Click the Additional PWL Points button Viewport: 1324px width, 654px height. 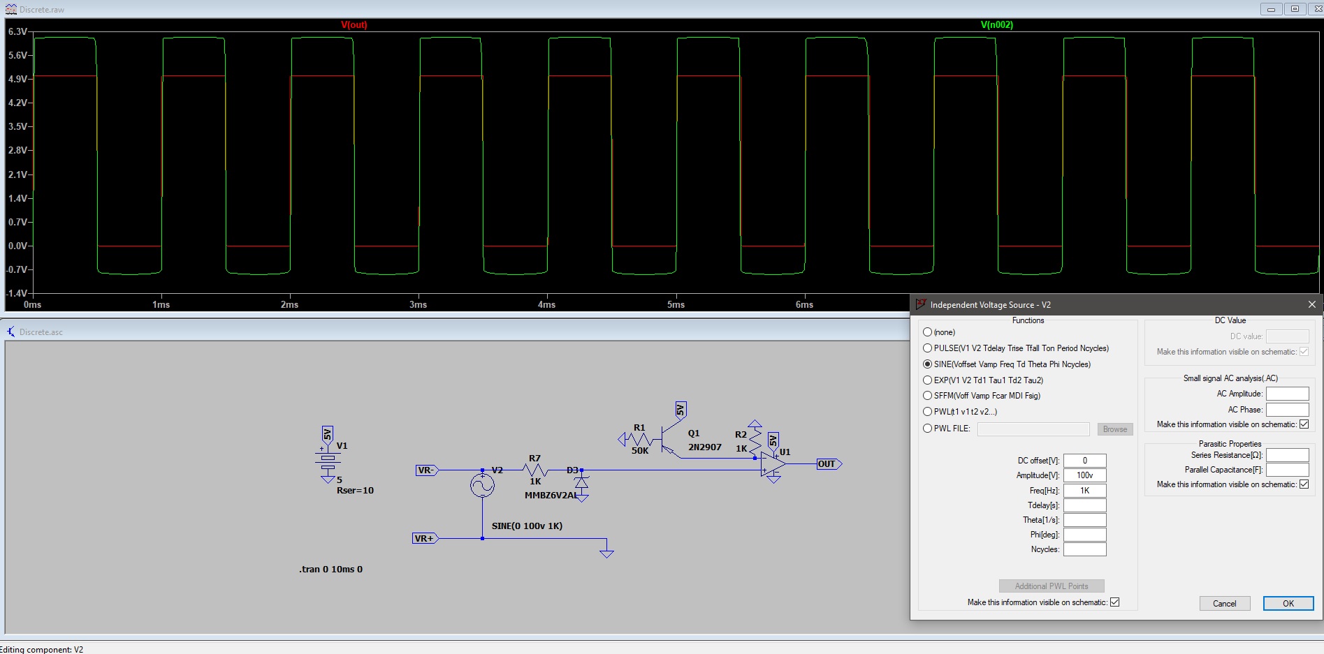point(1052,586)
